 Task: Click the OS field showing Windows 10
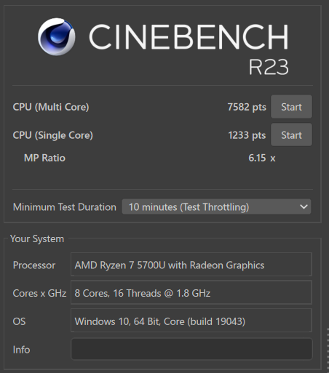tap(191, 321)
